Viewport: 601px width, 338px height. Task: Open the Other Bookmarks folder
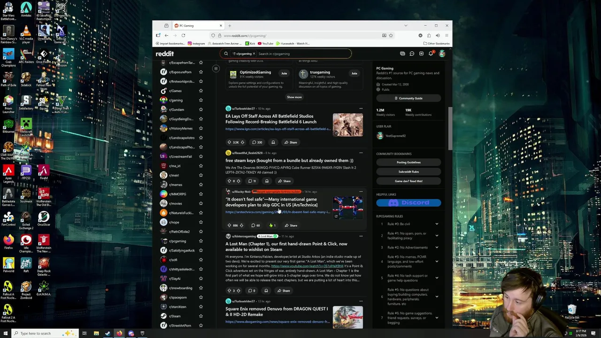436,44
